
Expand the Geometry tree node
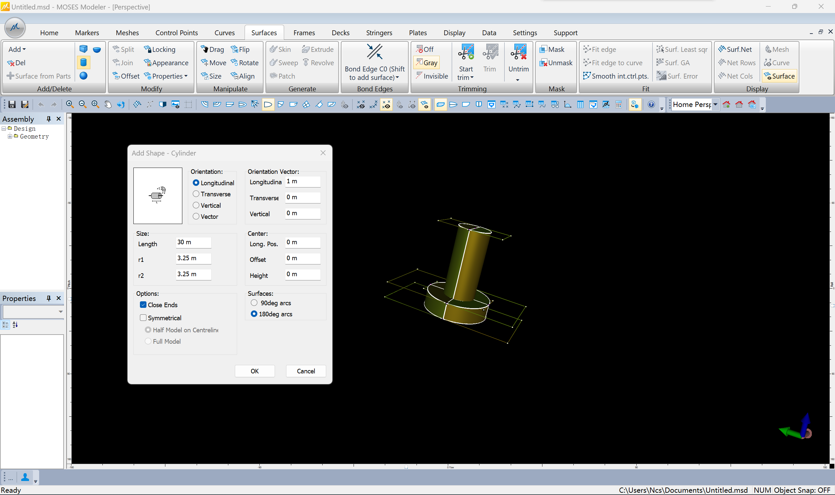pos(10,136)
